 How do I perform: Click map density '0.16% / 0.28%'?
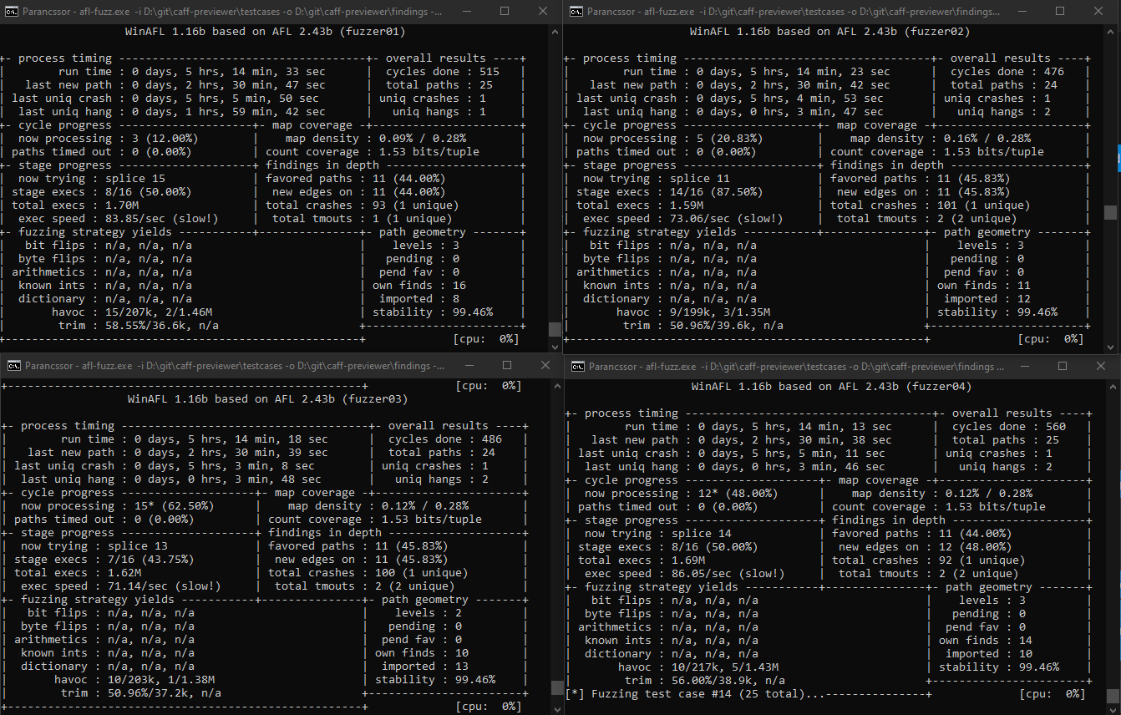click(x=987, y=139)
